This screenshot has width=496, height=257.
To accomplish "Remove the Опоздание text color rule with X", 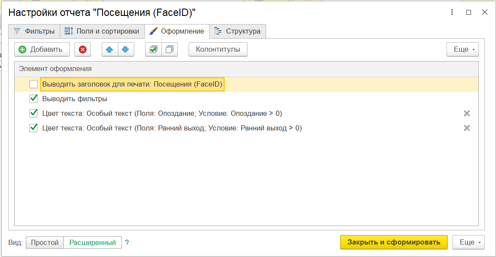I will pyautogui.click(x=466, y=113).
